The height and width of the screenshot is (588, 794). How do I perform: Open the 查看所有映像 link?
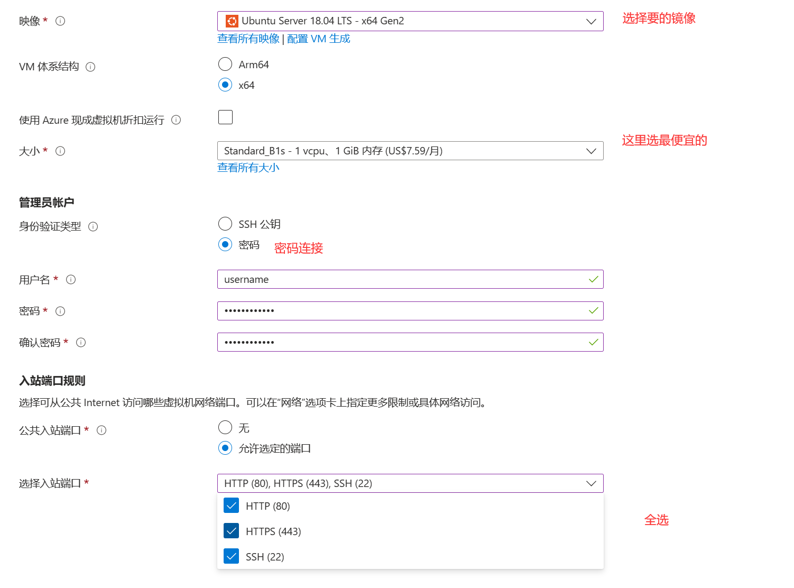click(248, 39)
